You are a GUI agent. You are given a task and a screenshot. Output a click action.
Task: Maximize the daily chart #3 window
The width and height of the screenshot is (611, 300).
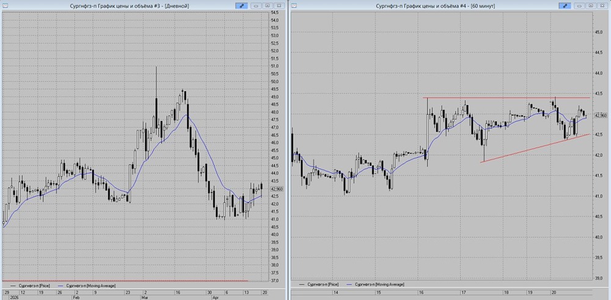coord(268,6)
